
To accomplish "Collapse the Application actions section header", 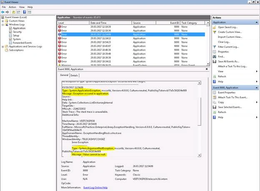I will (x=257, y=22).
